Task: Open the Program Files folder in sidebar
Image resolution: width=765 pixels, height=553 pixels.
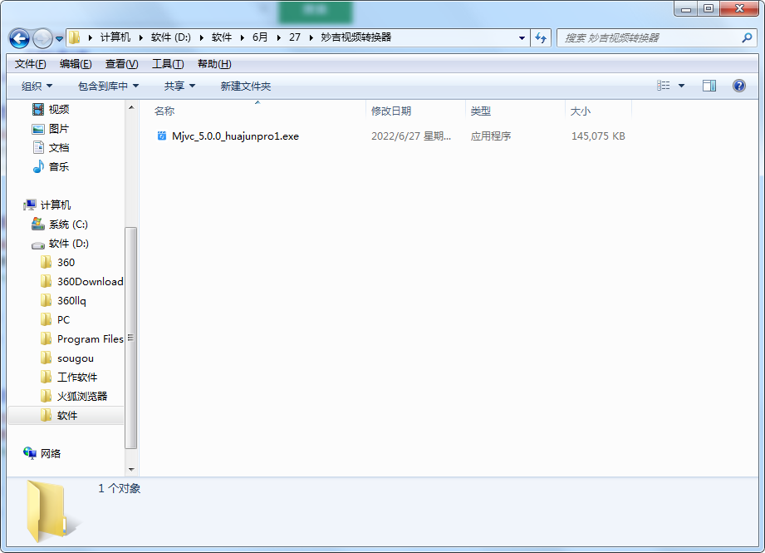Action: (81, 338)
